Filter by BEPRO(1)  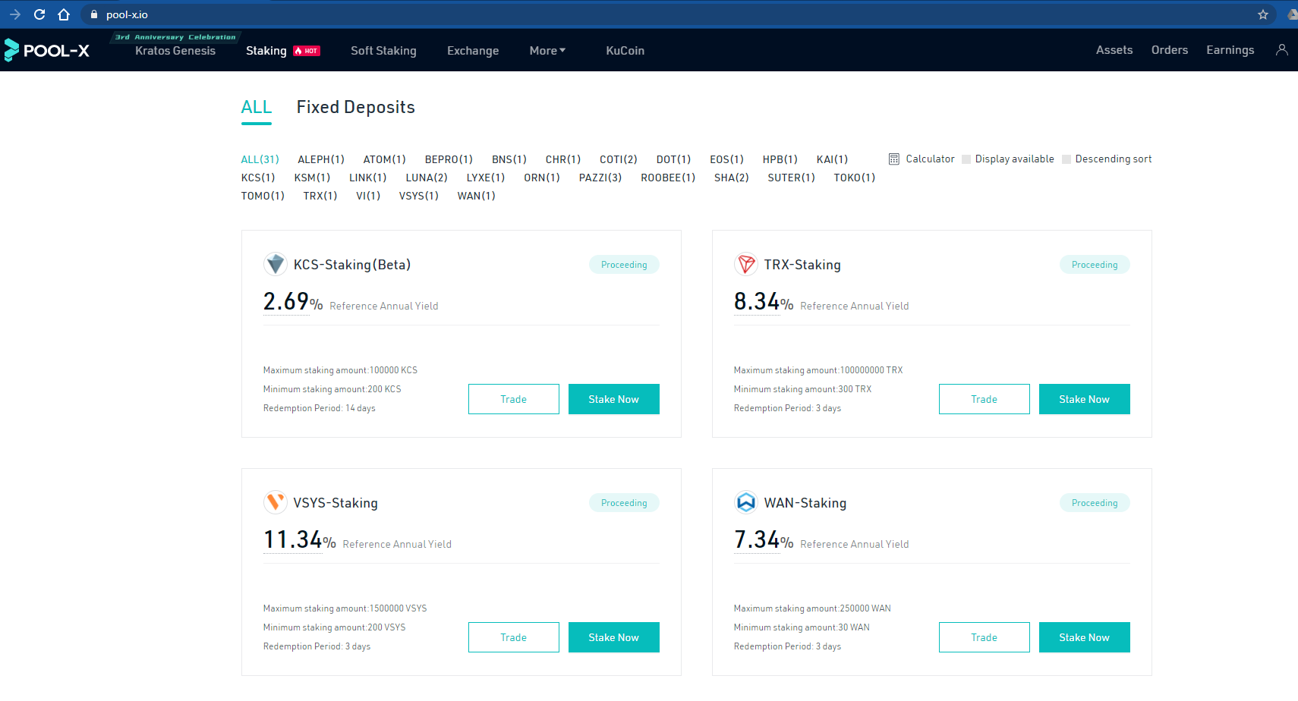coord(449,159)
